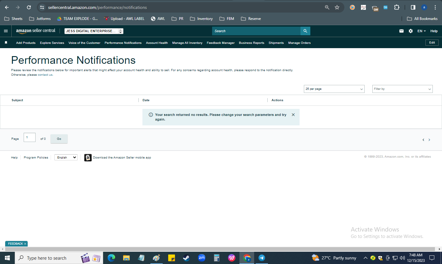Click the Edit navigation button

(432, 43)
